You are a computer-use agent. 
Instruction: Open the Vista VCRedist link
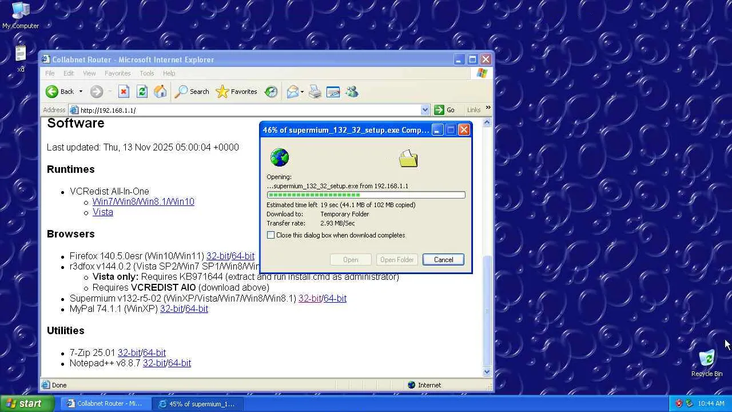(103, 212)
